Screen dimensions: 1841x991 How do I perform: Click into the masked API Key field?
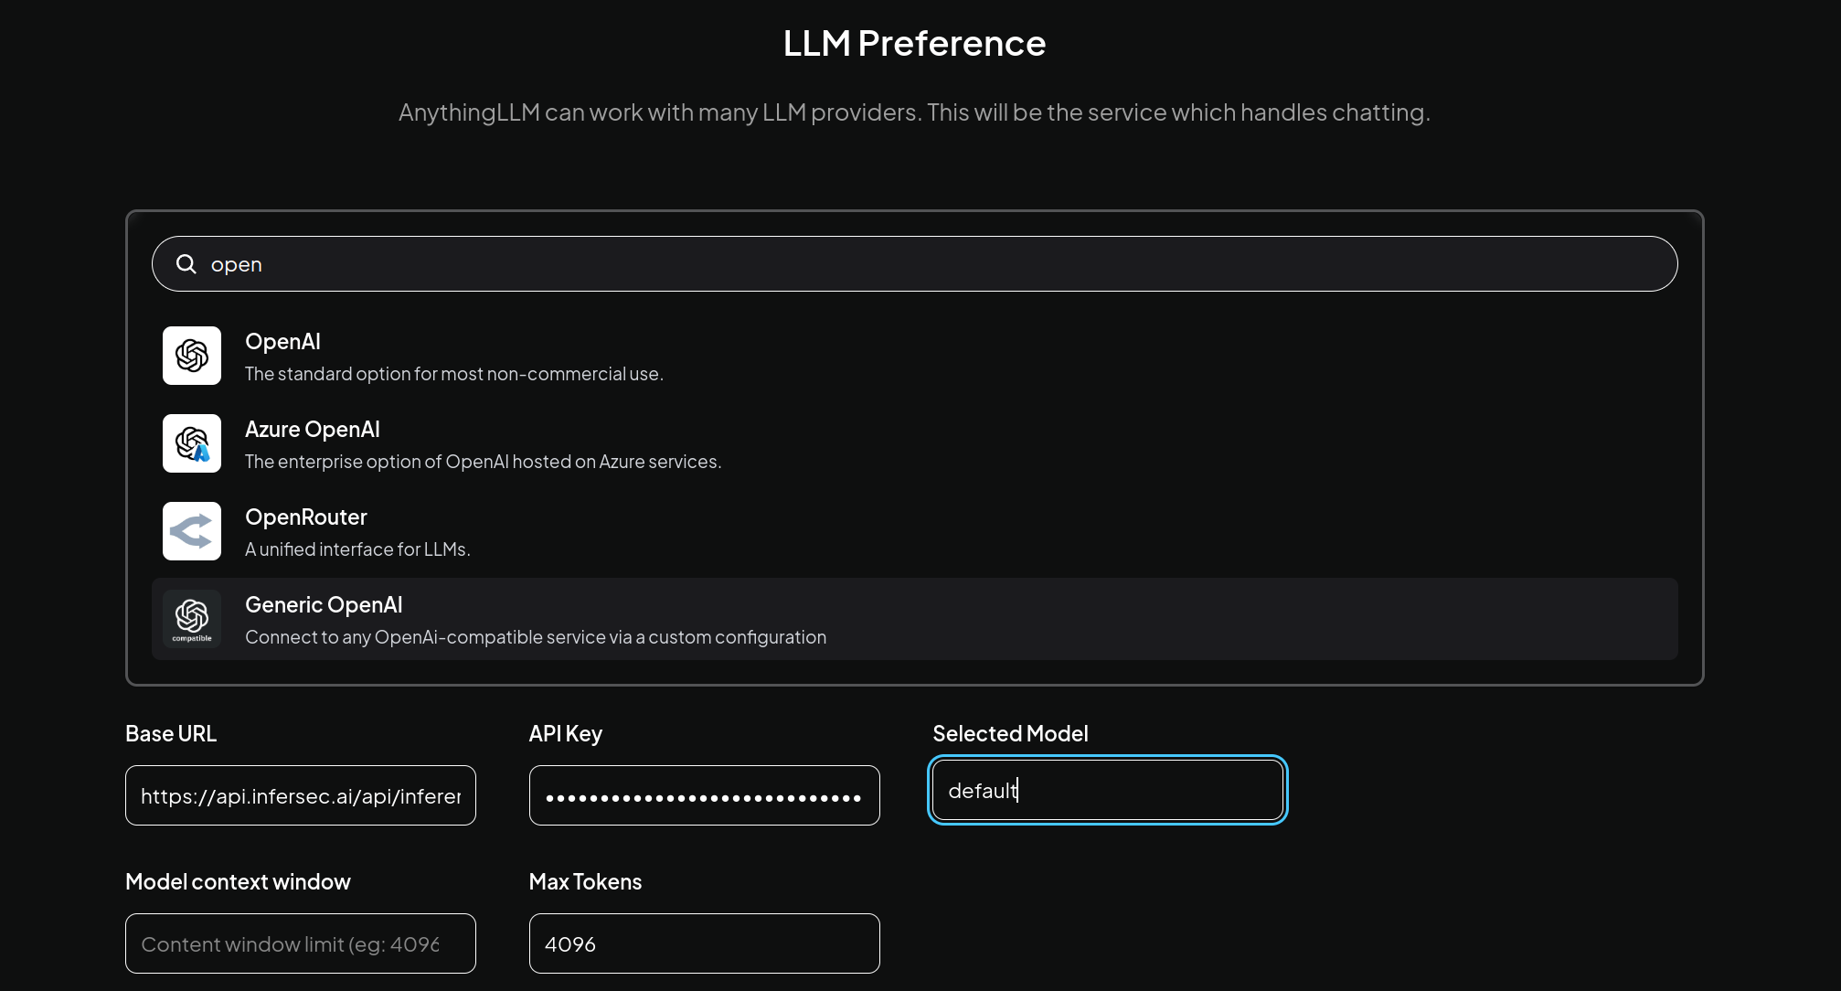point(705,795)
